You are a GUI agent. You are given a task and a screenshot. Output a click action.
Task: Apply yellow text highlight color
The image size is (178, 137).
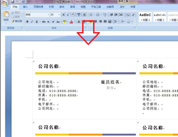point(65,21)
